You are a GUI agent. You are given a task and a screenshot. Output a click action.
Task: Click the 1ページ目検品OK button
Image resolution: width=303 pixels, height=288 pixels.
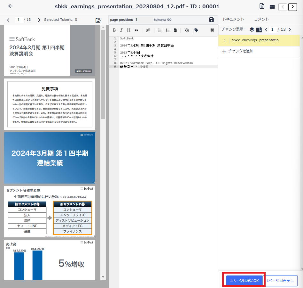pos(244,281)
